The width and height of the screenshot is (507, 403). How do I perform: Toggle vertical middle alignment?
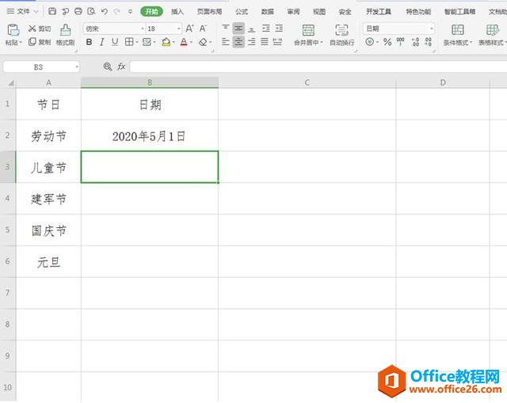tap(238, 29)
